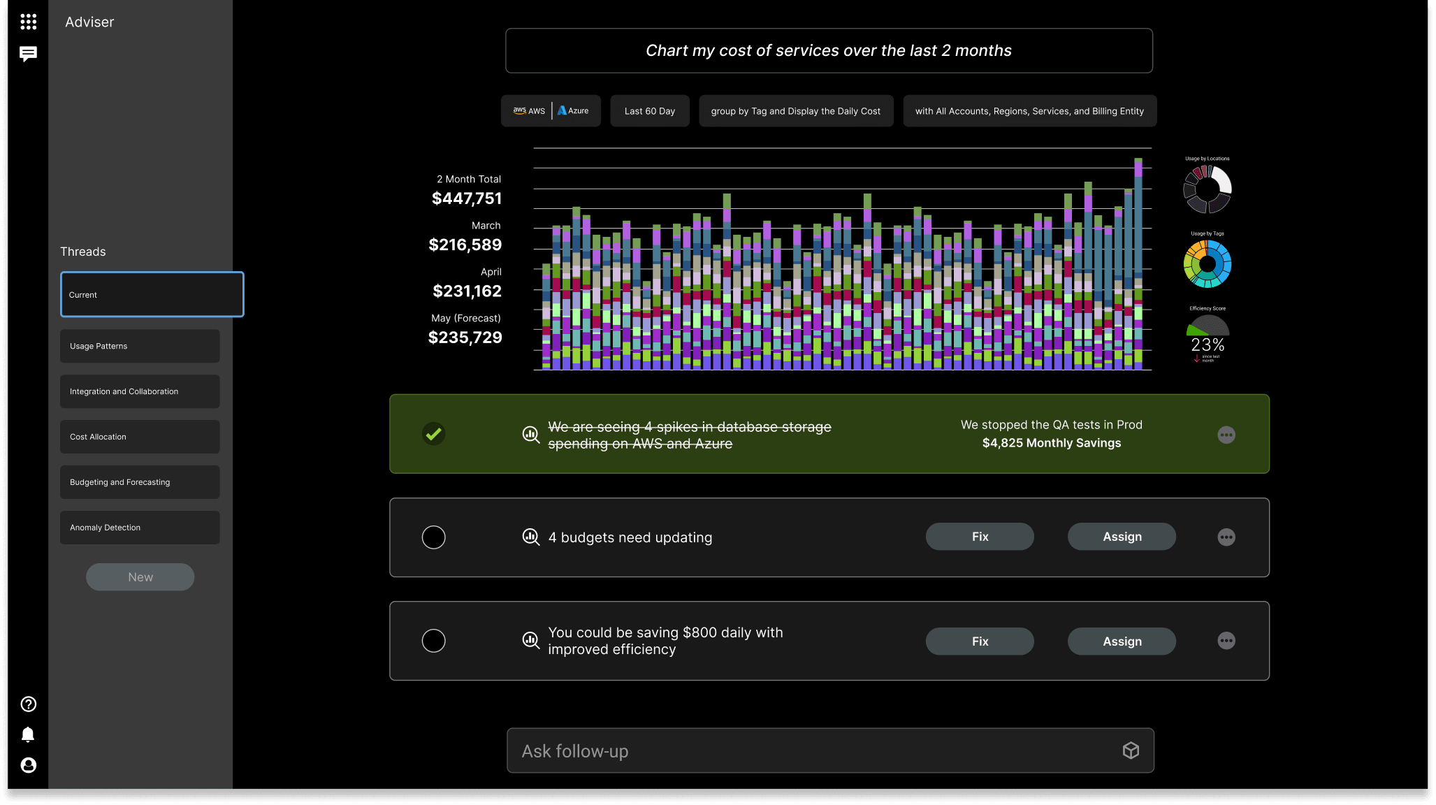Open the AWS provider icon
The width and height of the screenshot is (1436, 805).
pyautogui.click(x=528, y=110)
